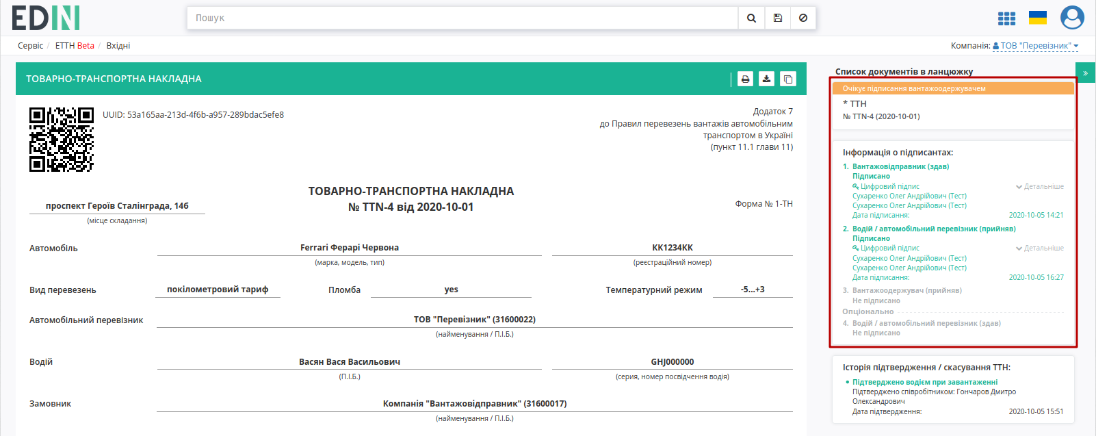
Task: Click the document QR code
Action: pyautogui.click(x=62, y=139)
